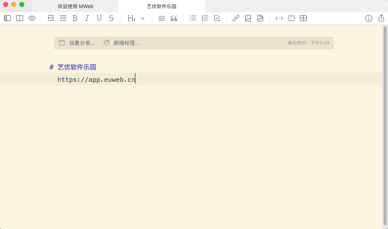This screenshot has width=388, height=229.
Task: Insert numbered list
Action: pyautogui.click(x=205, y=18)
